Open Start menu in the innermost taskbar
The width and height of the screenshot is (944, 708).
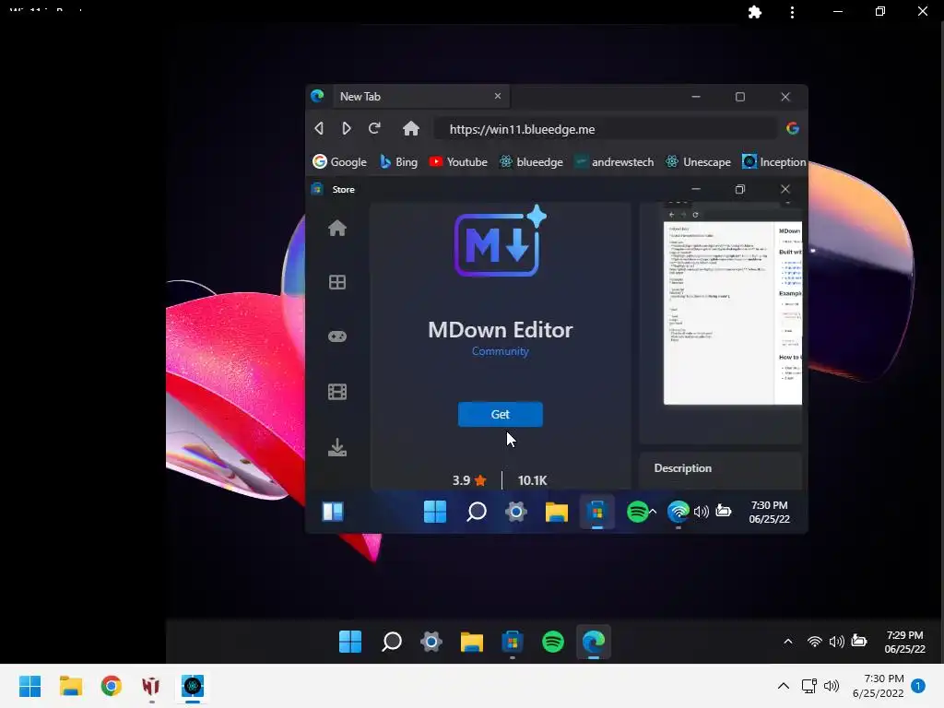coord(435,512)
